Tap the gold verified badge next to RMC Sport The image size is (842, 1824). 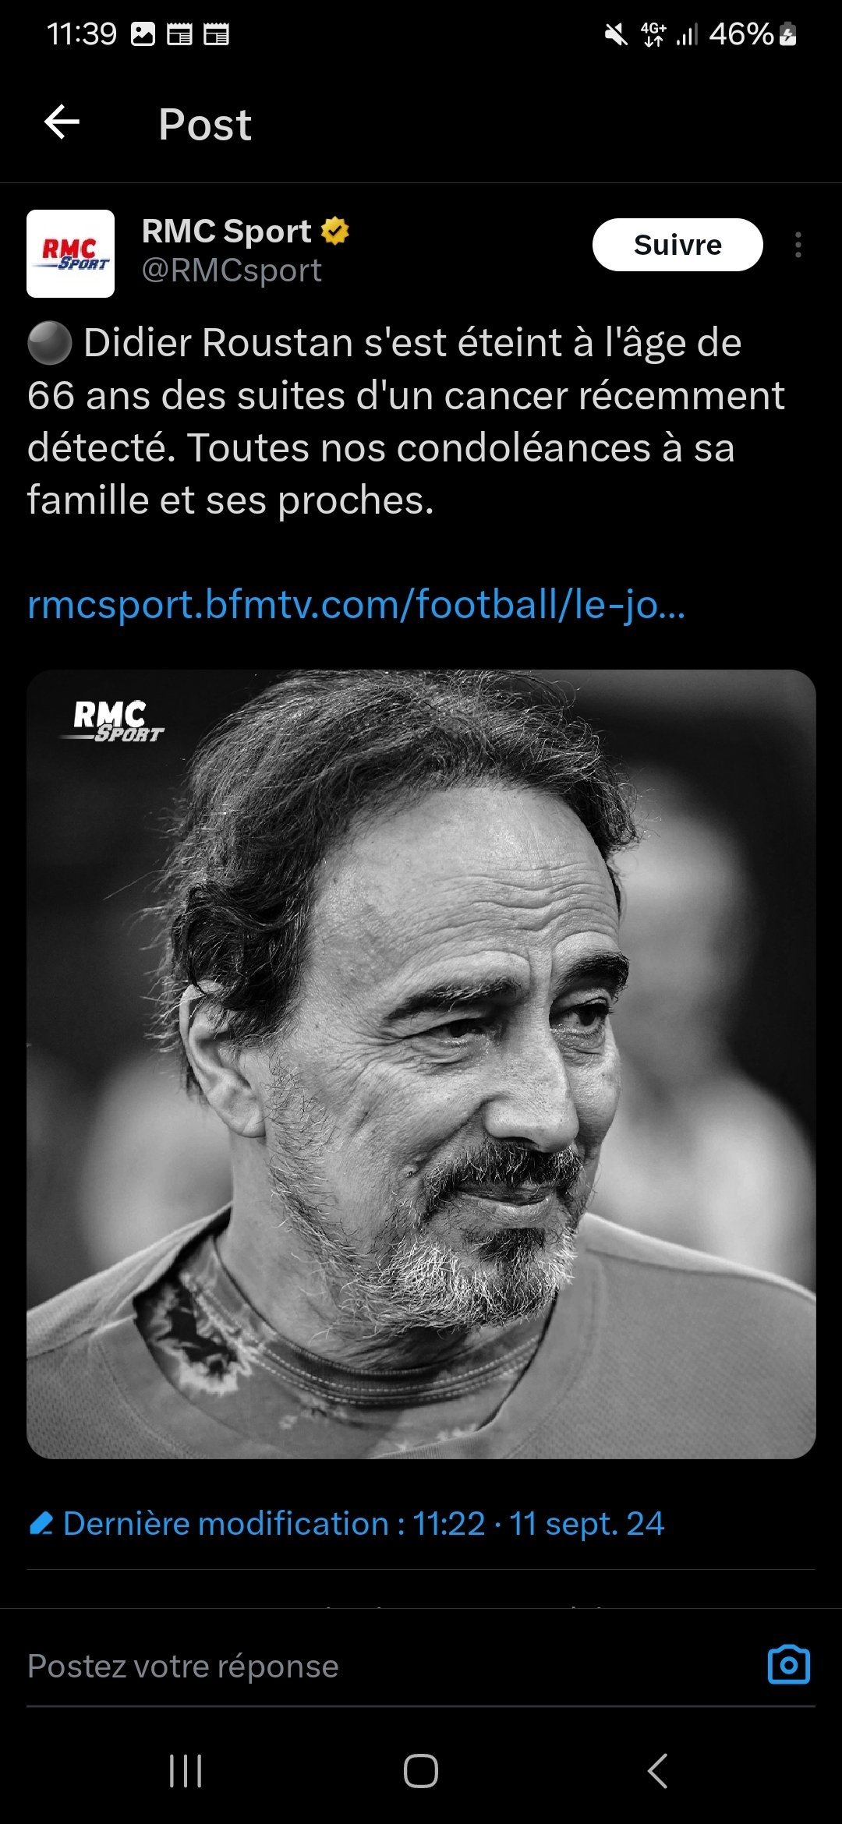click(335, 231)
